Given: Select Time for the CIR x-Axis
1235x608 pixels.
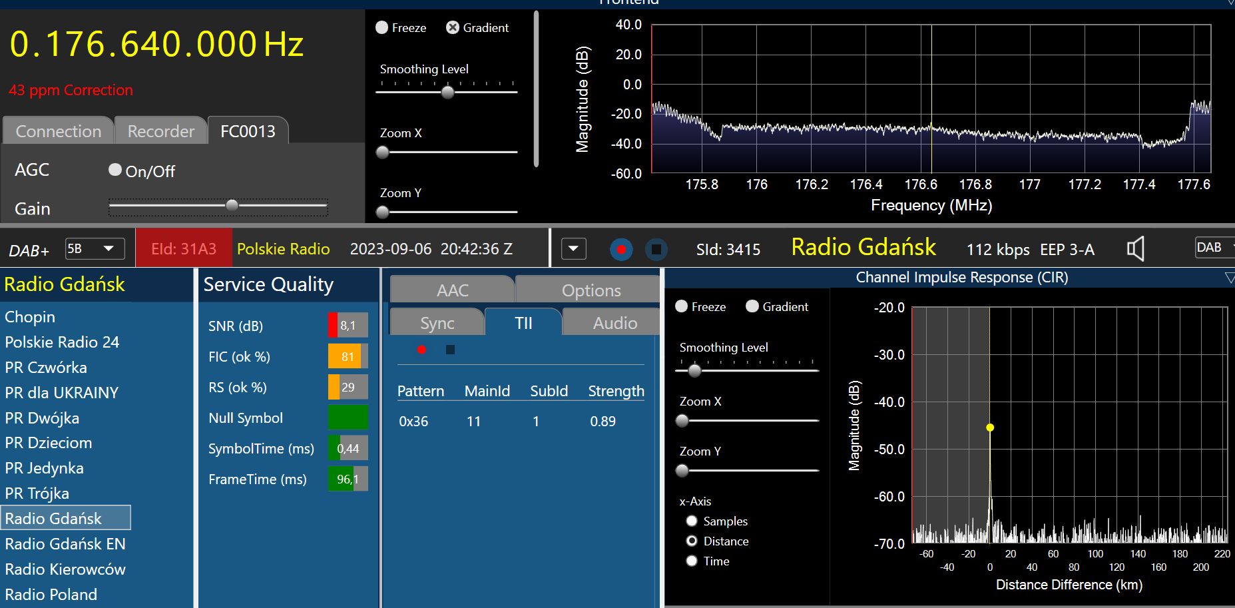Looking at the screenshot, I should (x=692, y=561).
